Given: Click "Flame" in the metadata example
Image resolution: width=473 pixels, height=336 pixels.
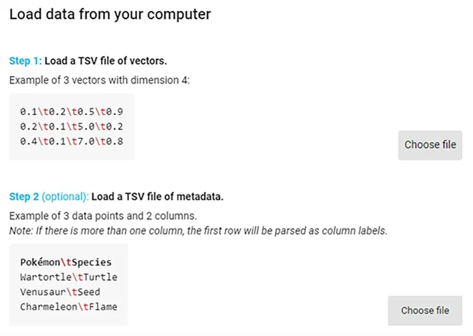Looking at the screenshot, I should (x=102, y=307).
